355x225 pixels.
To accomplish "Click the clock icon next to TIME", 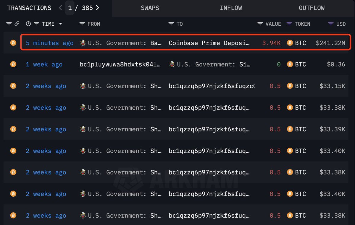I will pyautogui.click(x=28, y=24).
